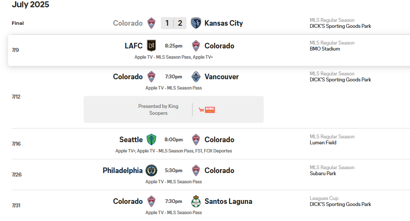
Task: Open the Kansas City team name link
Action: point(223,23)
